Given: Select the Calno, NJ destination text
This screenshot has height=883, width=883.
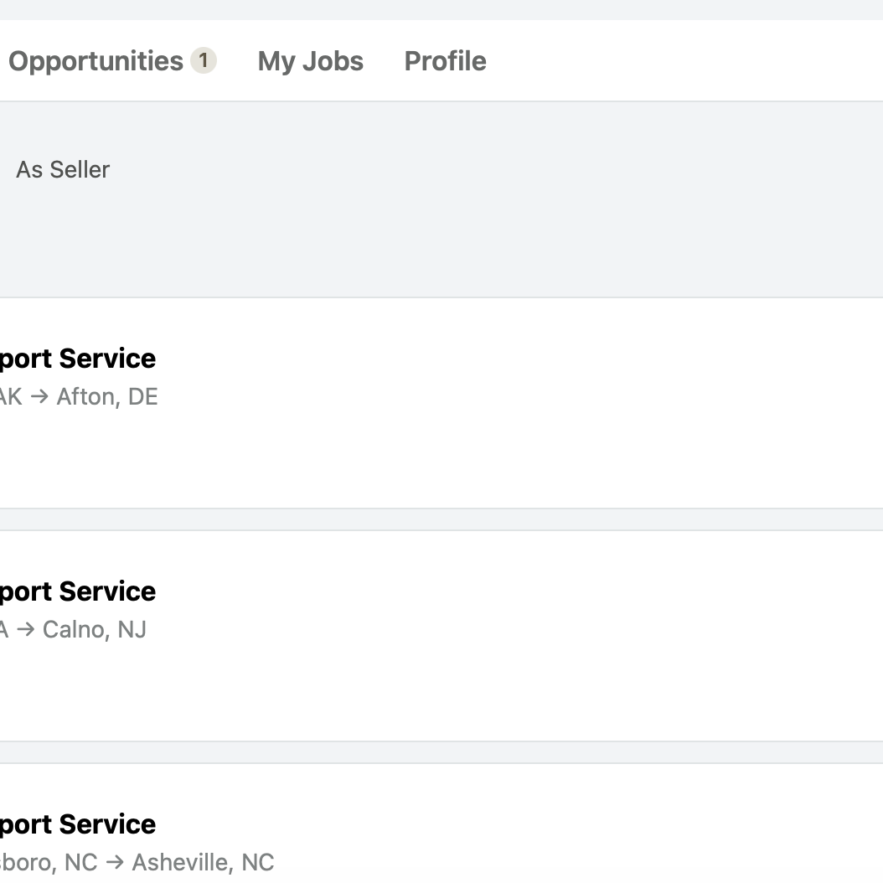Looking at the screenshot, I should (95, 629).
